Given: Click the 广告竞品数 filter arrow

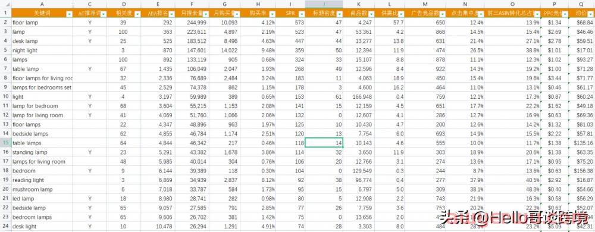Looking at the screenshot, I should coord(442,14).
